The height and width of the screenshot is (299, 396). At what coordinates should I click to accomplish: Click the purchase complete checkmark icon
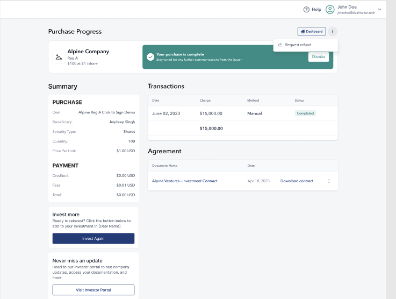(150, 57)
